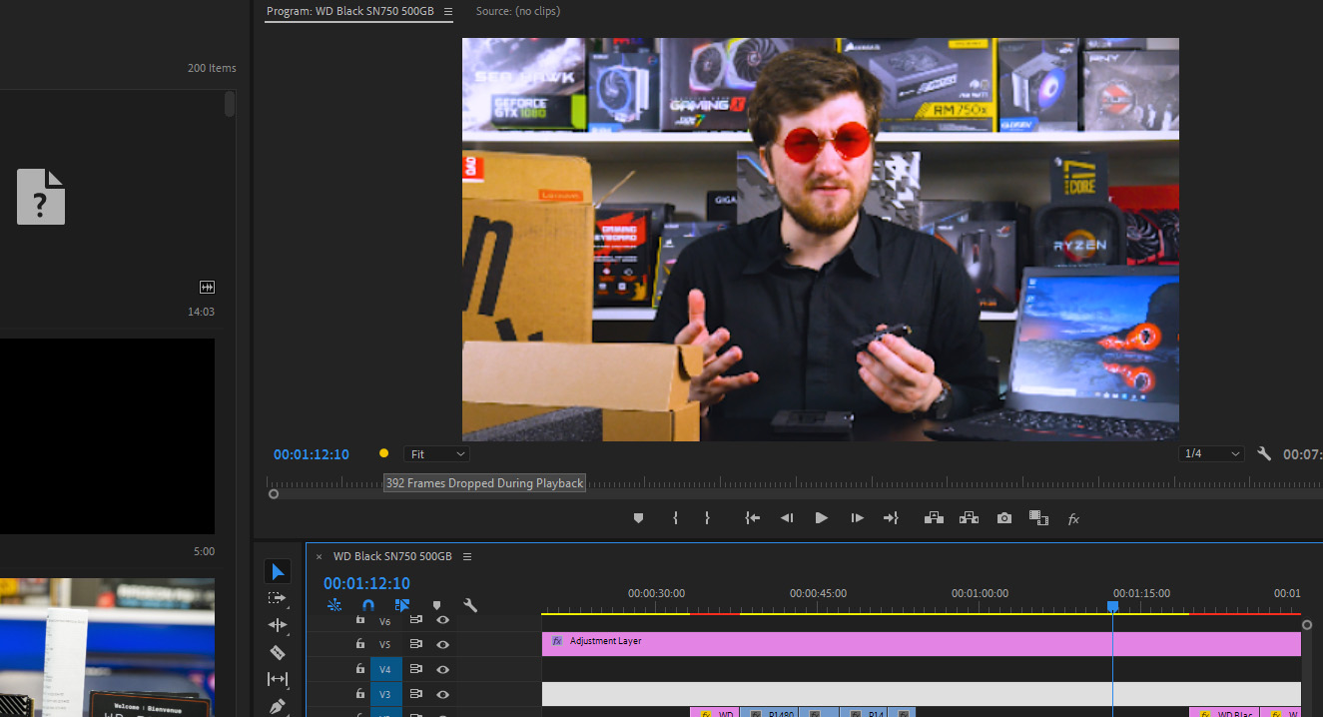Click the blue timeline playhead marker

tap(1112, 606)
